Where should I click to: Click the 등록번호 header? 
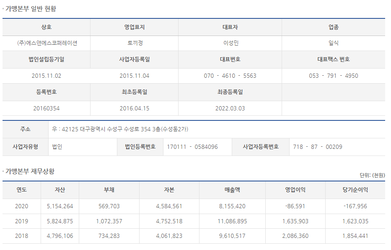coord(47,92)
